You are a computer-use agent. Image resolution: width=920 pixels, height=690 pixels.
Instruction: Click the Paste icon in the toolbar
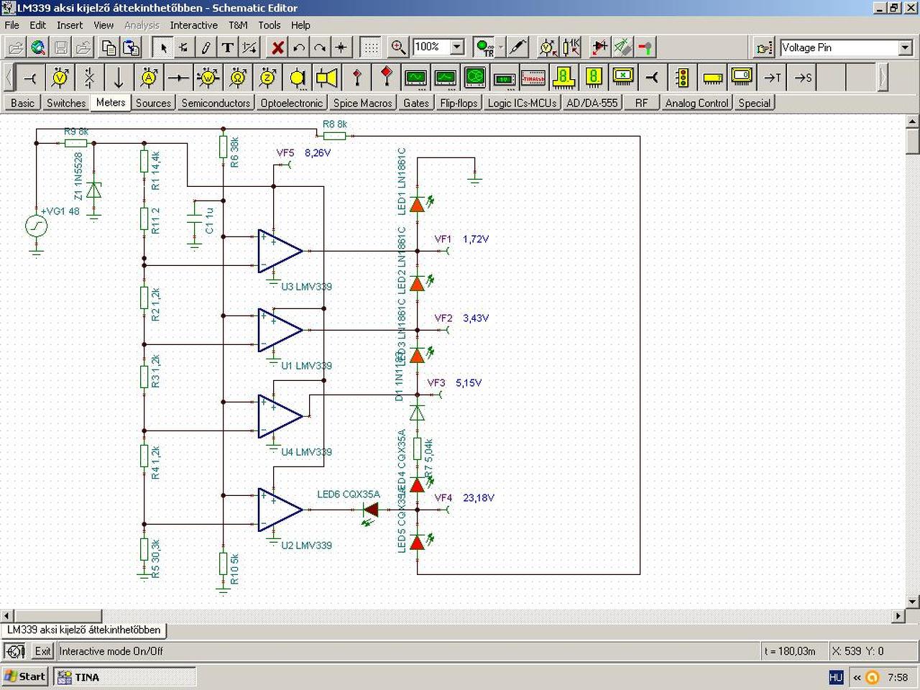[131, 47]
